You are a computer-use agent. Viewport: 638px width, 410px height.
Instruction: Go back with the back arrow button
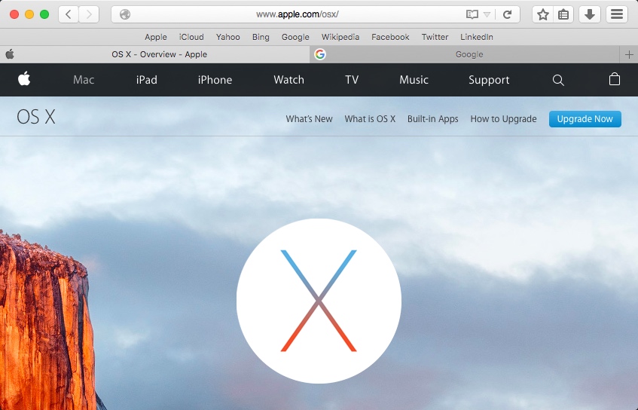tap(69, 14)
